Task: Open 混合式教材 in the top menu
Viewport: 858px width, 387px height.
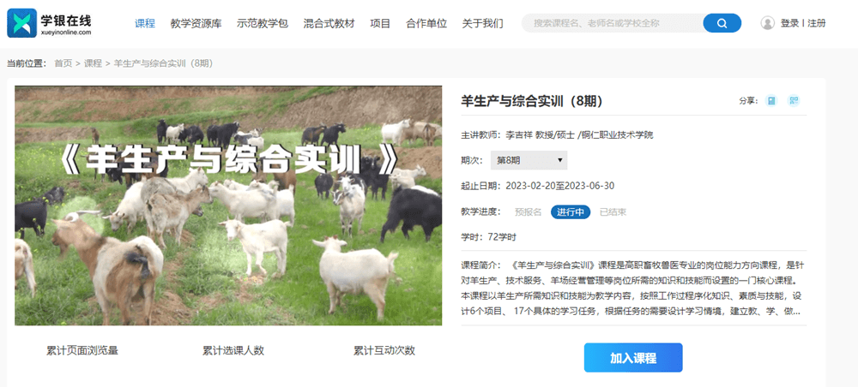Action: point(329,23)
